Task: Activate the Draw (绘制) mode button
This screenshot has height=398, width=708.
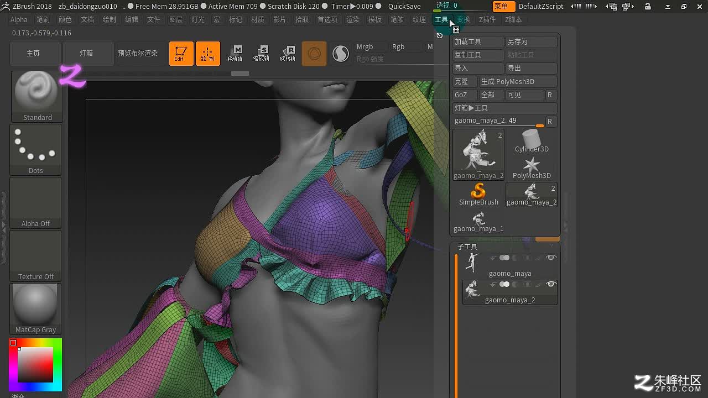Action: (208, 54)
